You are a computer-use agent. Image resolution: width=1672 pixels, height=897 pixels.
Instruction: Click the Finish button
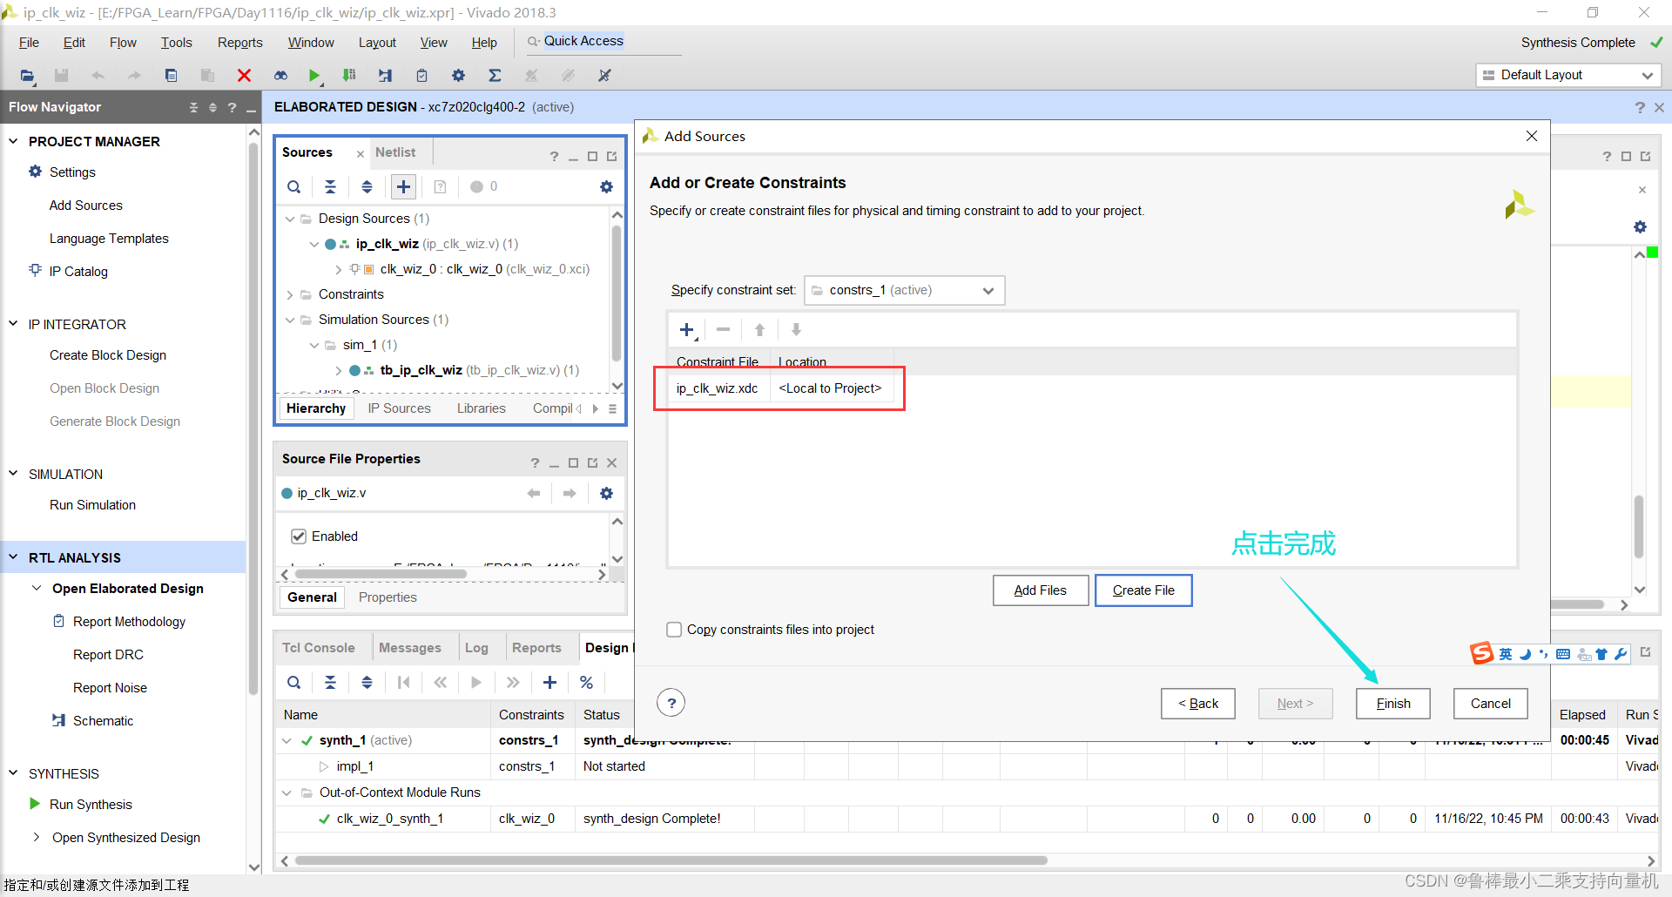pyautogui.click(x=1392, y=704)
